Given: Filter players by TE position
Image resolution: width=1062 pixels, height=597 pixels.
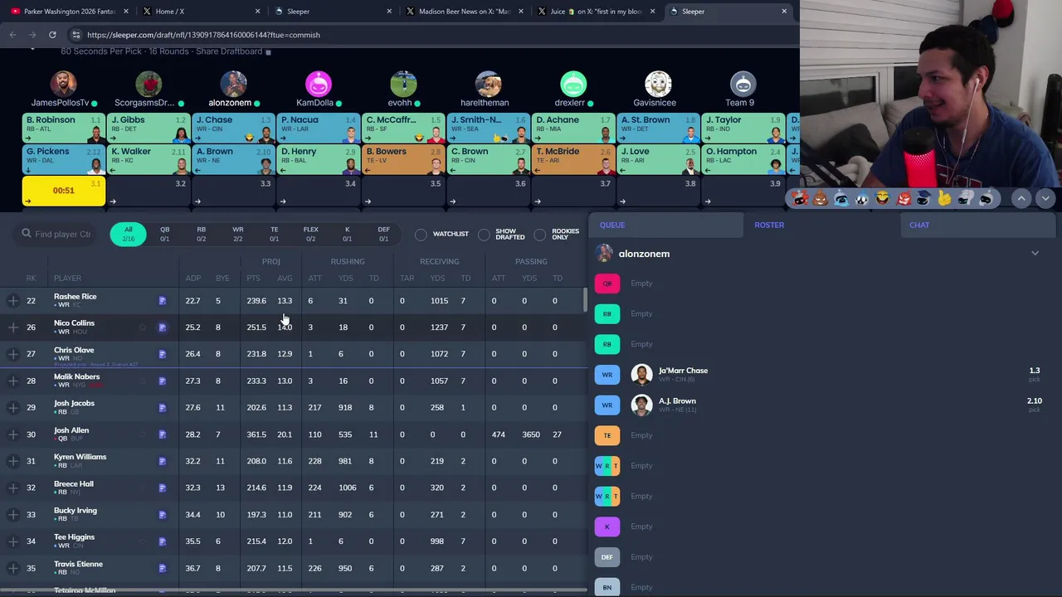Looking at the screenshot, I should [274, 234].
